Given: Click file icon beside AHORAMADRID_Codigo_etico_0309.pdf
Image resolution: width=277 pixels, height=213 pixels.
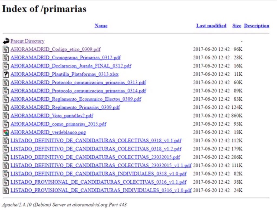Looking at the screenshot, I should tap(6, 49).
